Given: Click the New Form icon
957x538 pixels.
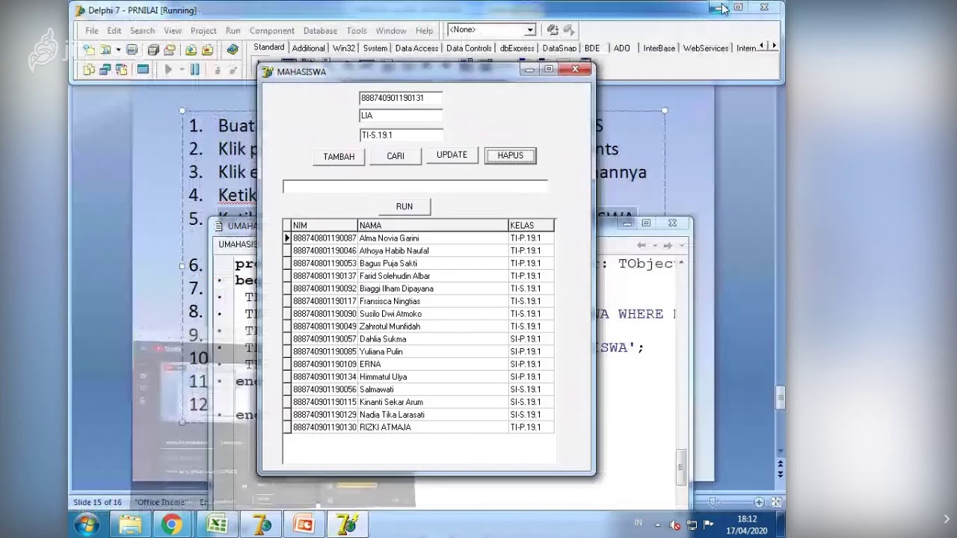Looking at the screenshot, I should 143,69.
